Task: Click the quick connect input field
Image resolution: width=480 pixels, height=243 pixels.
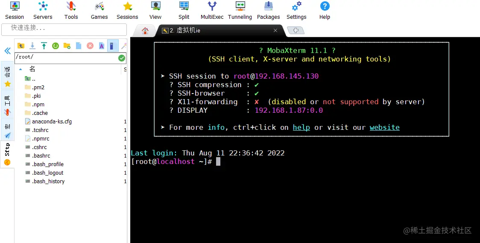Action: click(64, 29)
